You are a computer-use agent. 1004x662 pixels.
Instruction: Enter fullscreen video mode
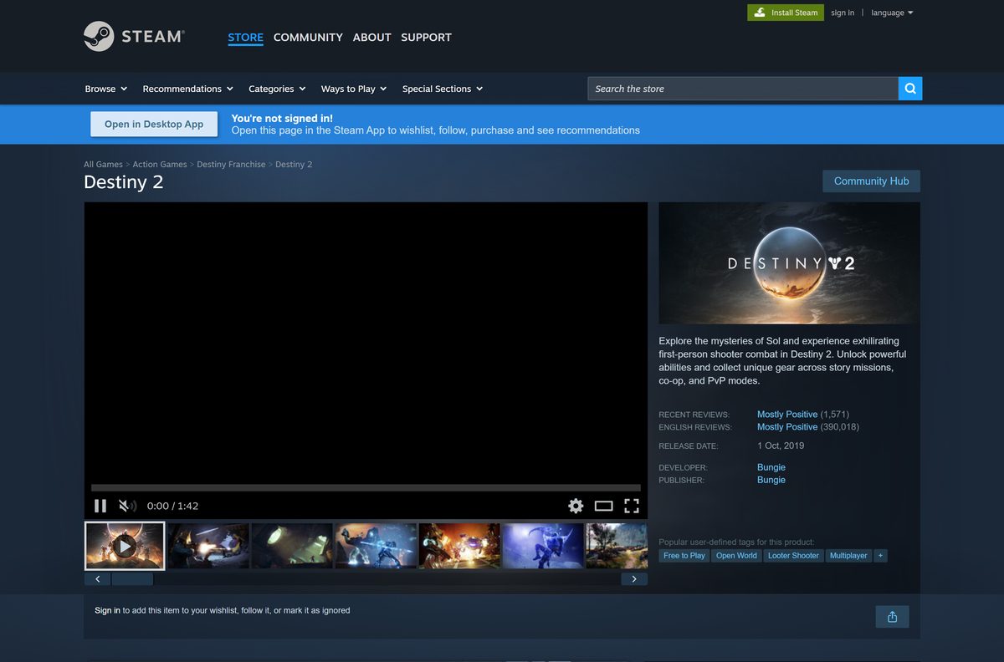click(x=632, y=506)
